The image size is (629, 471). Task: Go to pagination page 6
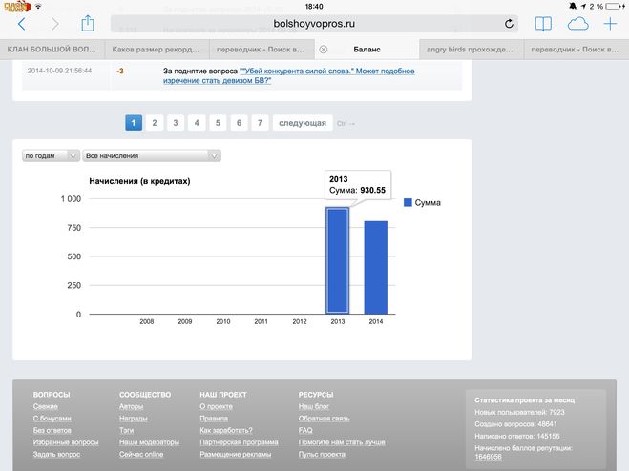[x=239, y=123]
